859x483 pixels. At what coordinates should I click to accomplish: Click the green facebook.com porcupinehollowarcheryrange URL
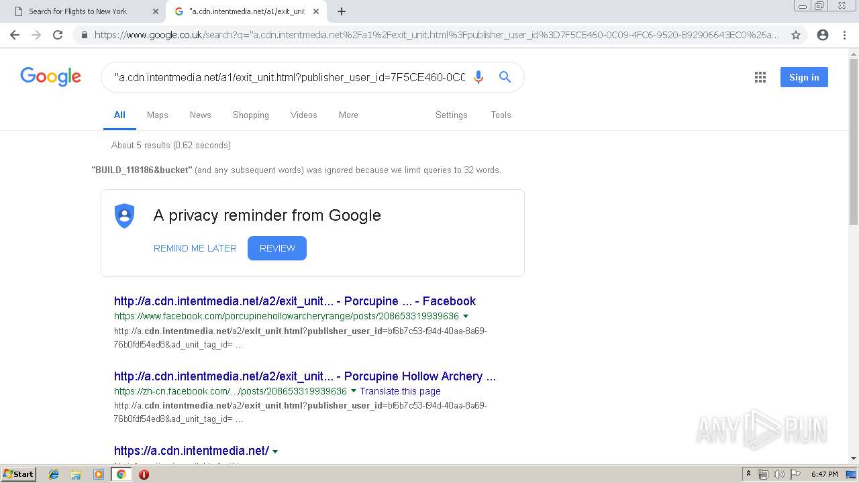pos(287,316)
